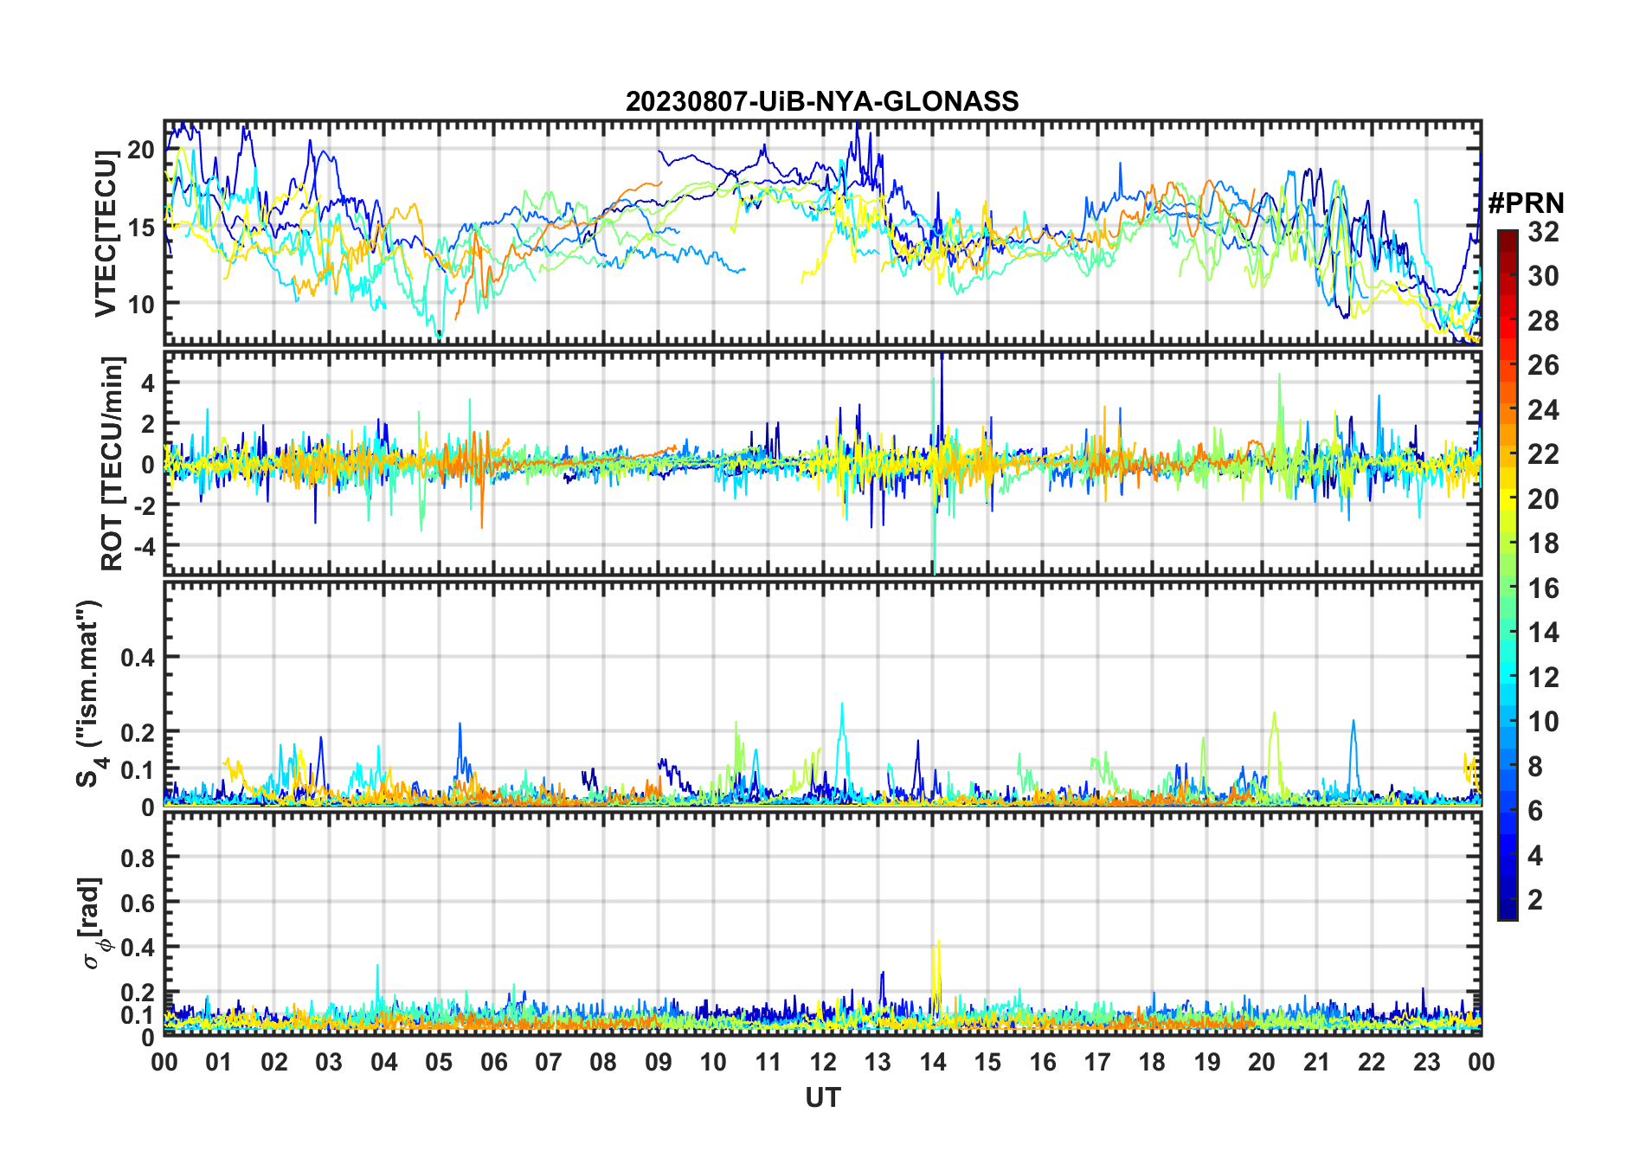Click the 4 label on PRN colorbar

click(1535, 856)
